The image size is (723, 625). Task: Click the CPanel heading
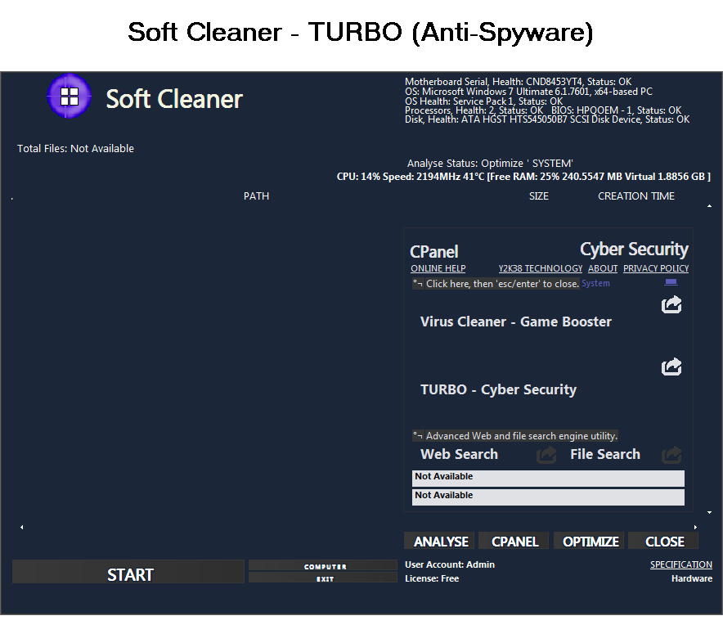pos(434,252)
